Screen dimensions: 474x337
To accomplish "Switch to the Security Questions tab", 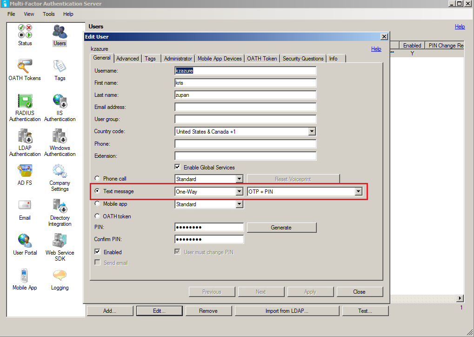I will point(303,58).
